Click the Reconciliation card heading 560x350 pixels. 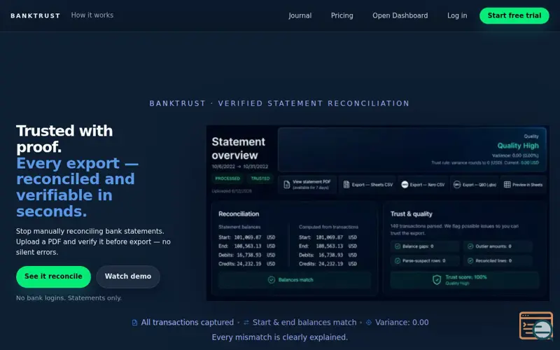point(239,214)
